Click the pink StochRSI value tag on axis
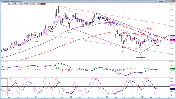176x99 pixels. [x=172, y=85]
